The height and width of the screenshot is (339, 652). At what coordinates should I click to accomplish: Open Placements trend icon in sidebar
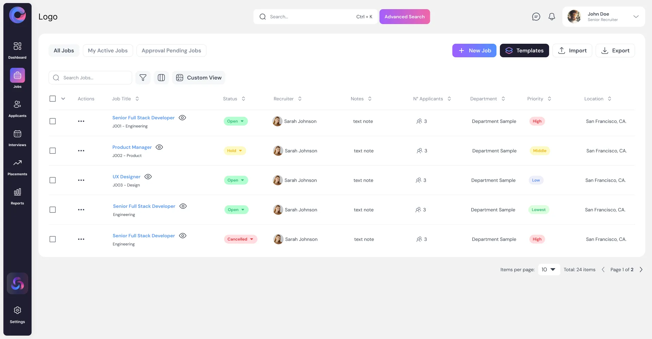17,163
